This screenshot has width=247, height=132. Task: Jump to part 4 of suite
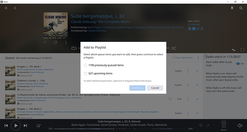tap(202, 29)
